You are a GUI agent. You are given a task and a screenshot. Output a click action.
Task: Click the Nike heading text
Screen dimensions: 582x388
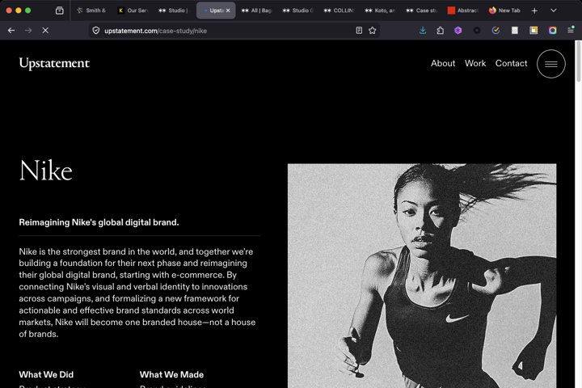45,171
